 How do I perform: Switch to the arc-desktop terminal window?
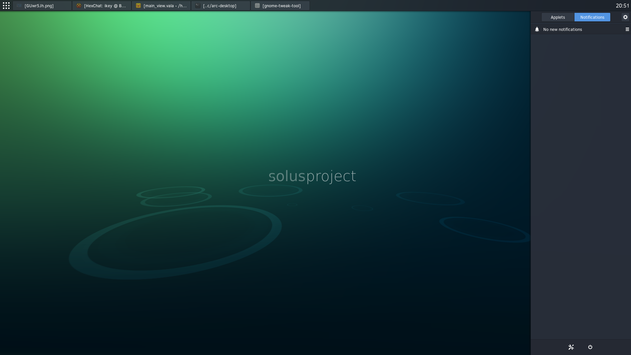click(221, 6)
